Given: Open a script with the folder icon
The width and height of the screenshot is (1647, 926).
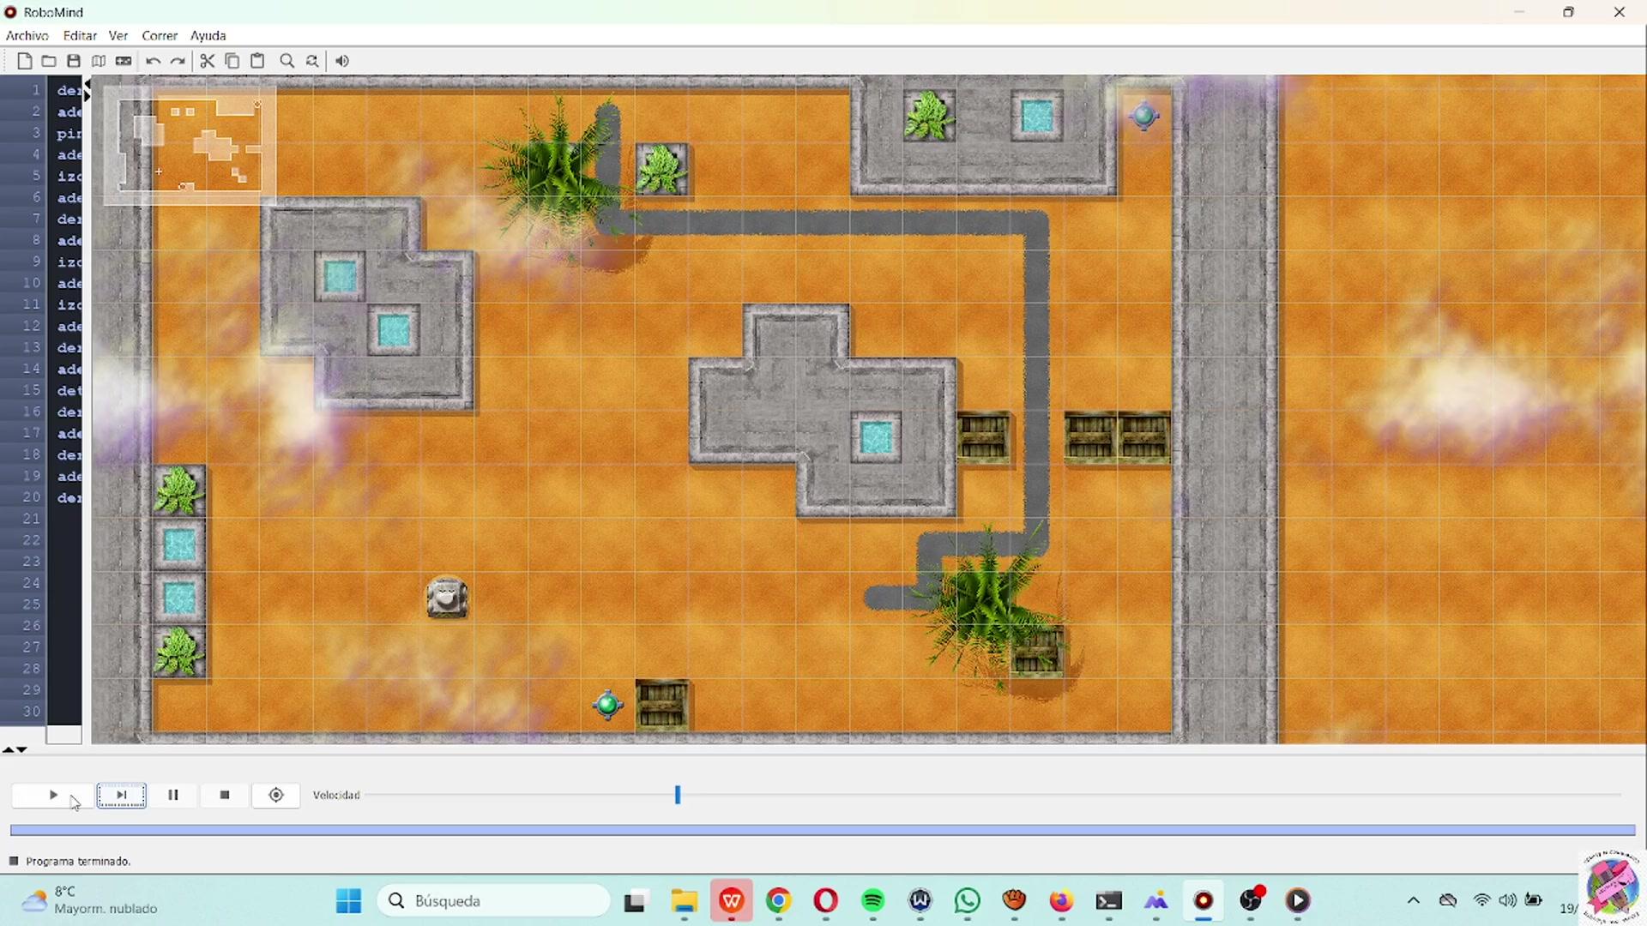Looking at the screenshot, I should [49, 61].
